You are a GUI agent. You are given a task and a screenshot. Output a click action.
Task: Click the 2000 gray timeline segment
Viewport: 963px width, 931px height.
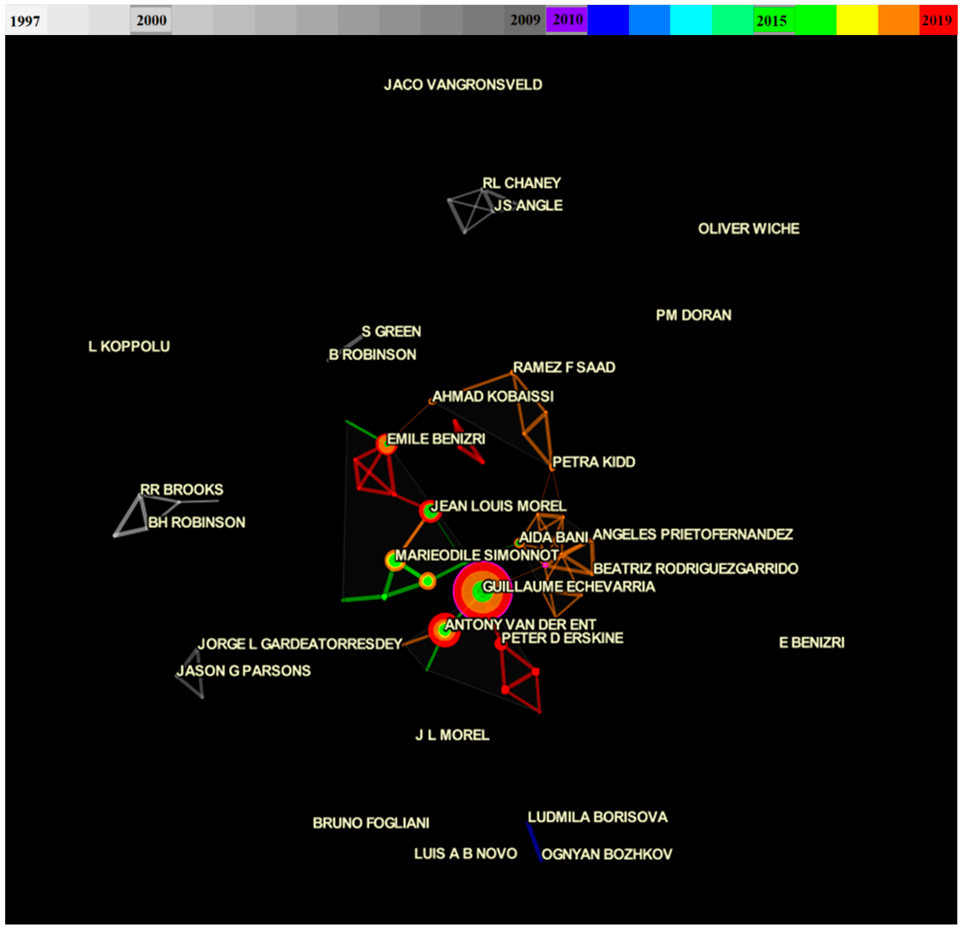pos(151,20)
